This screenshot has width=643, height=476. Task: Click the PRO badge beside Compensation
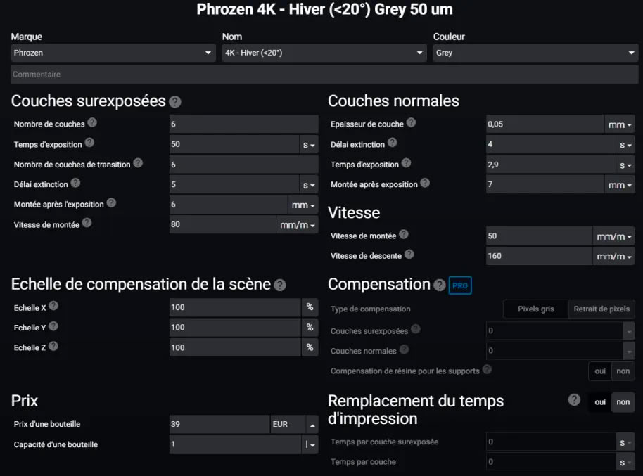tap(459, 285)
